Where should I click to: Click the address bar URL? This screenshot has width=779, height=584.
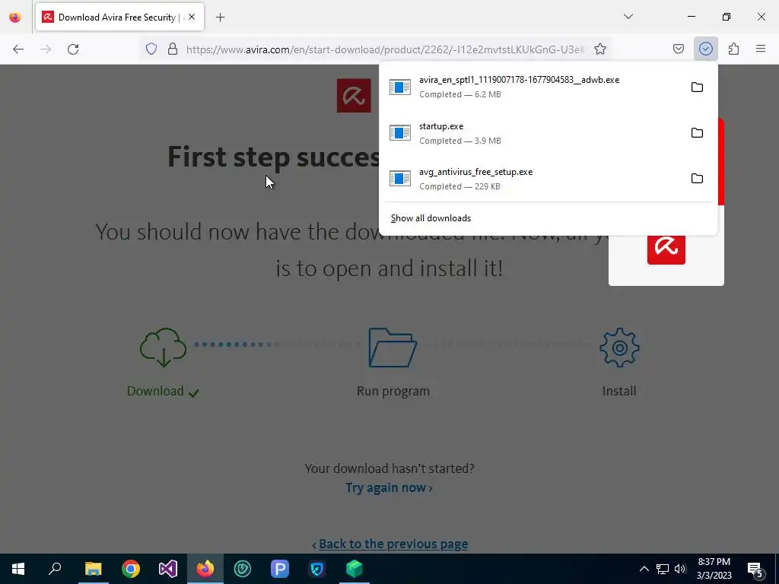coord(385,49)
